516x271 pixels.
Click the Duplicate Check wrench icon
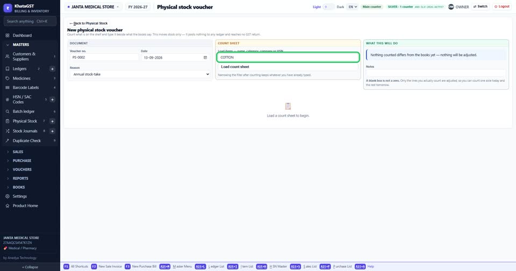[7, 140]
